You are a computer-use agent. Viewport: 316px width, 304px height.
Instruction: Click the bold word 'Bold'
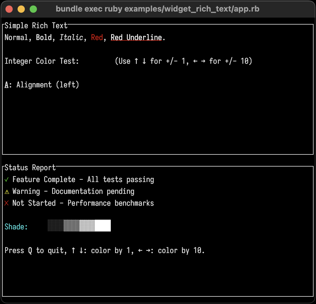[x=44, y=37]
